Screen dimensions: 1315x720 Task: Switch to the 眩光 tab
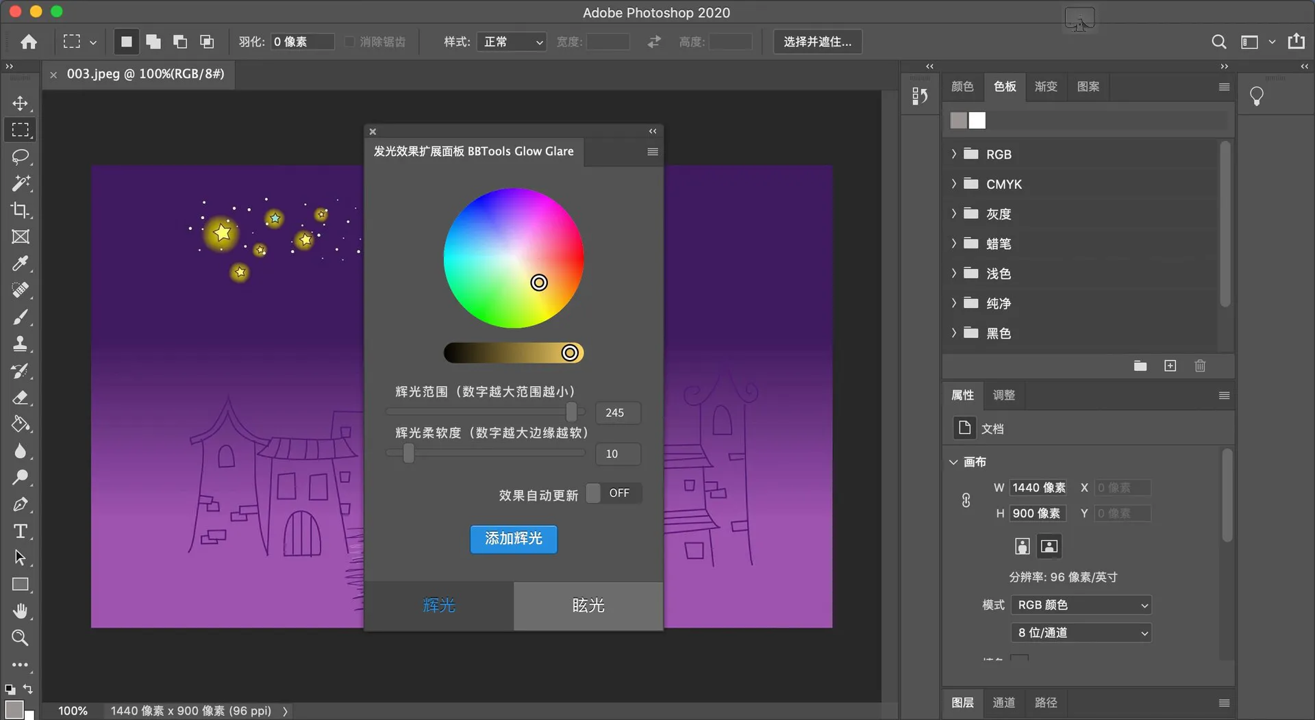(x=588, y=606)
